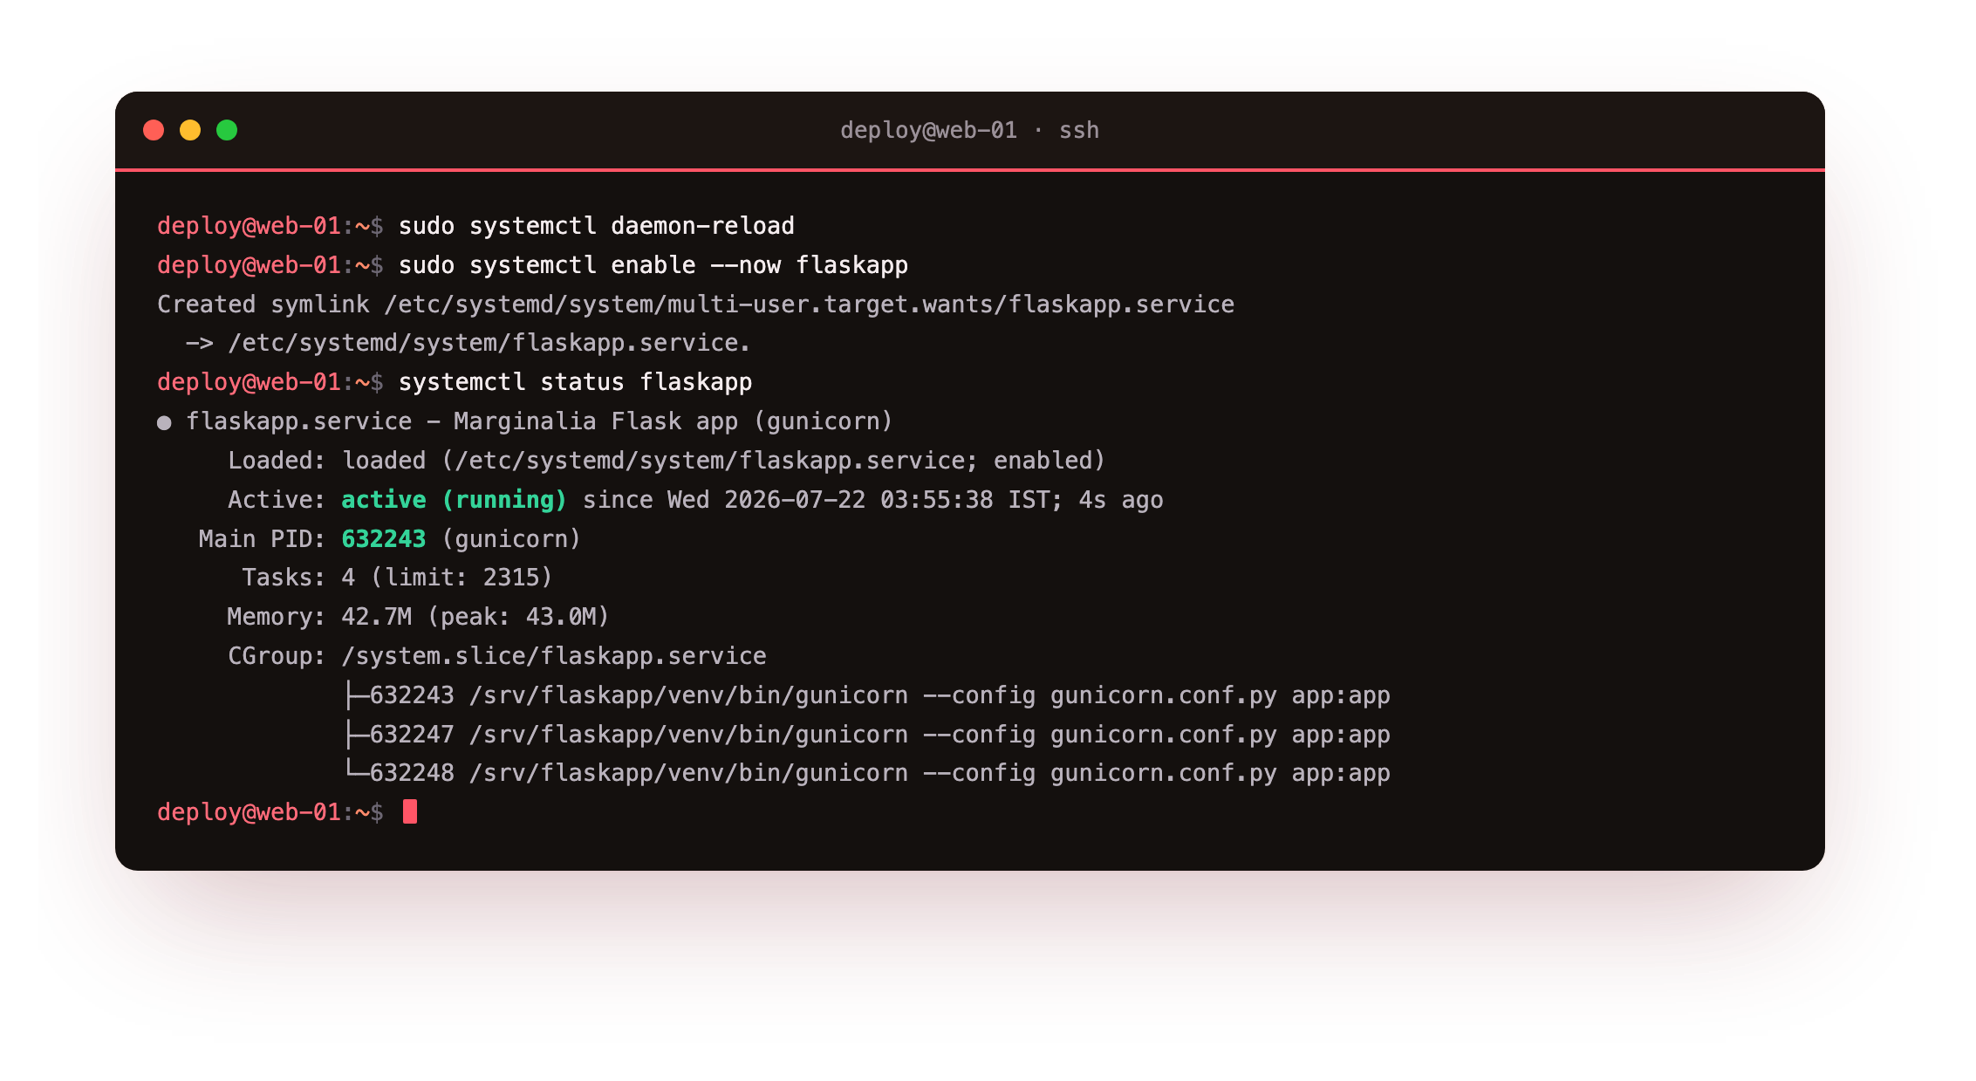Click the 'sudo systemctl enable --now flaskapp' command
Image resolution: width=1976 pixels, height=1081 pixels.
pos(653,265)
